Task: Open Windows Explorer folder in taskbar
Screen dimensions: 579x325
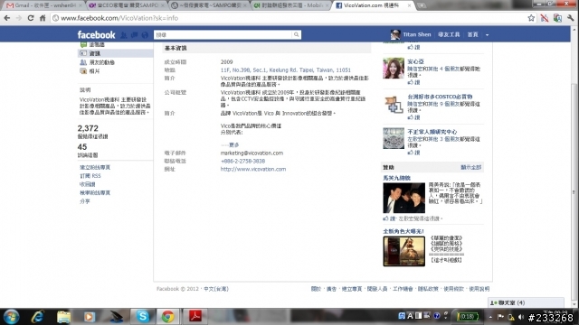Action: coord(63,317)
